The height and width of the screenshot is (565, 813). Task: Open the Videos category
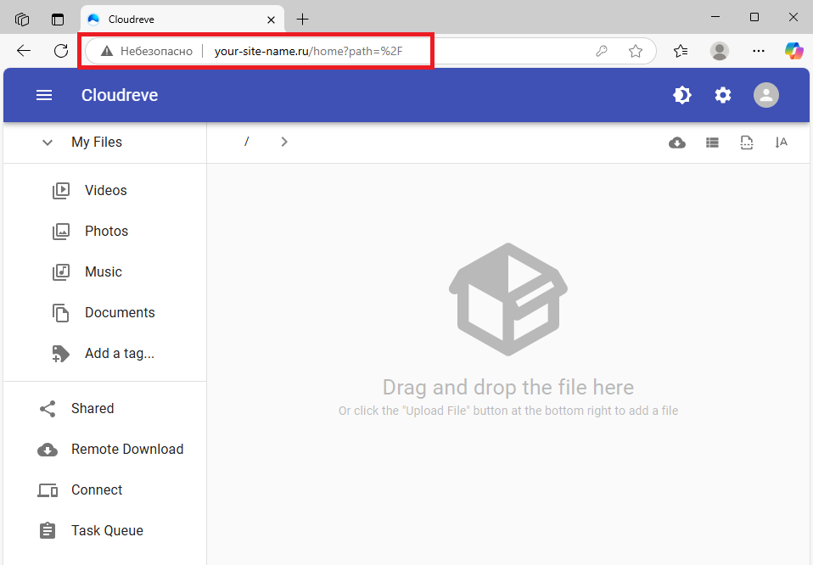pyautogui.click(x=106, y=190)
